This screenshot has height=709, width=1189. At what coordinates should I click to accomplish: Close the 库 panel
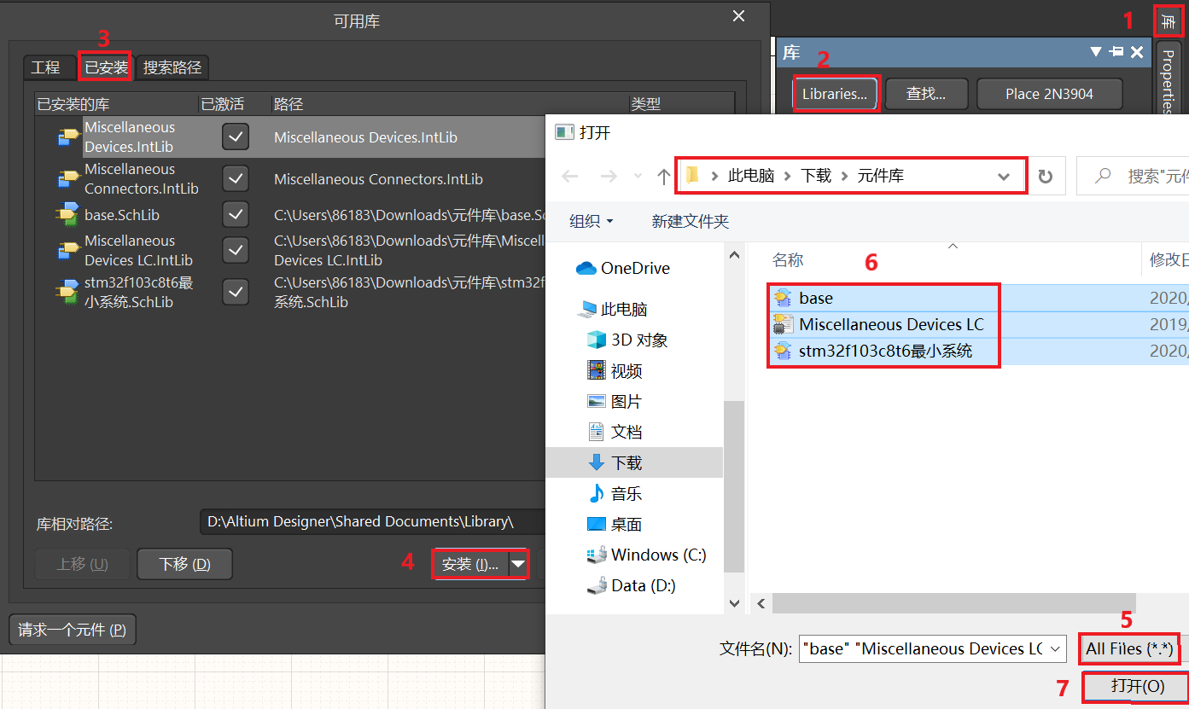tap(1137, 52)
